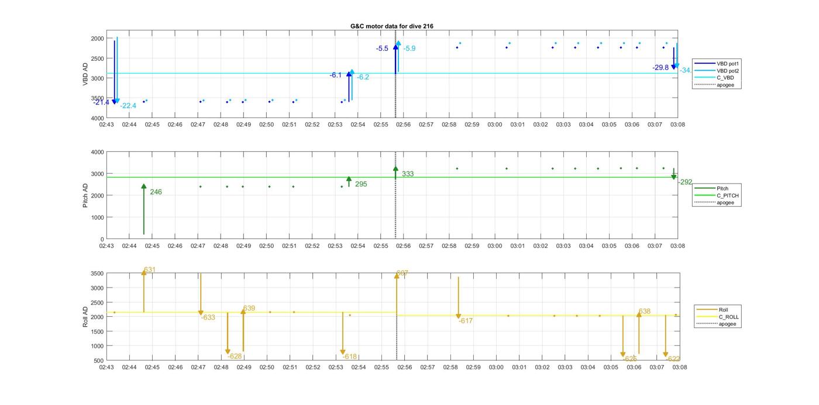The height and width of the screenshot is (405, 819).
Task: Click the '638' roll data label
Action: (x=645, y=312)
